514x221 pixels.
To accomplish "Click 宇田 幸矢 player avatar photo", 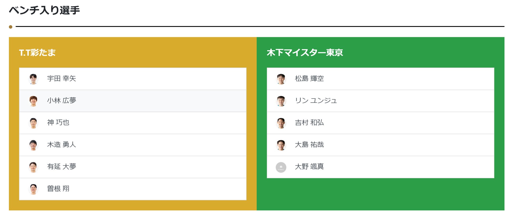I will coord(33,79).
